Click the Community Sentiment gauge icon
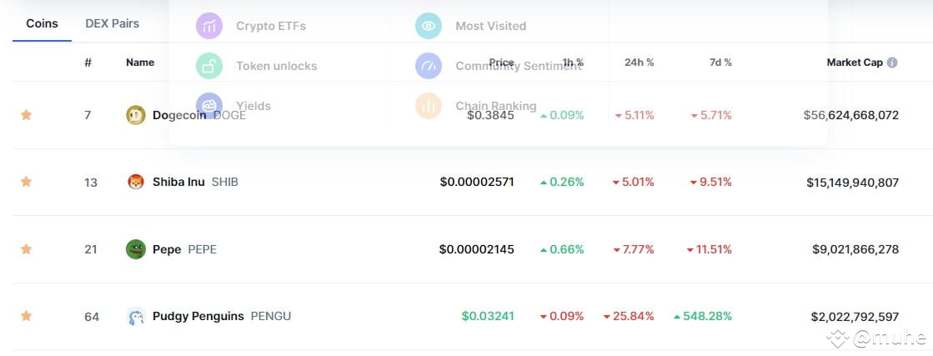This screenshot has width=933, height=356. 429,66
